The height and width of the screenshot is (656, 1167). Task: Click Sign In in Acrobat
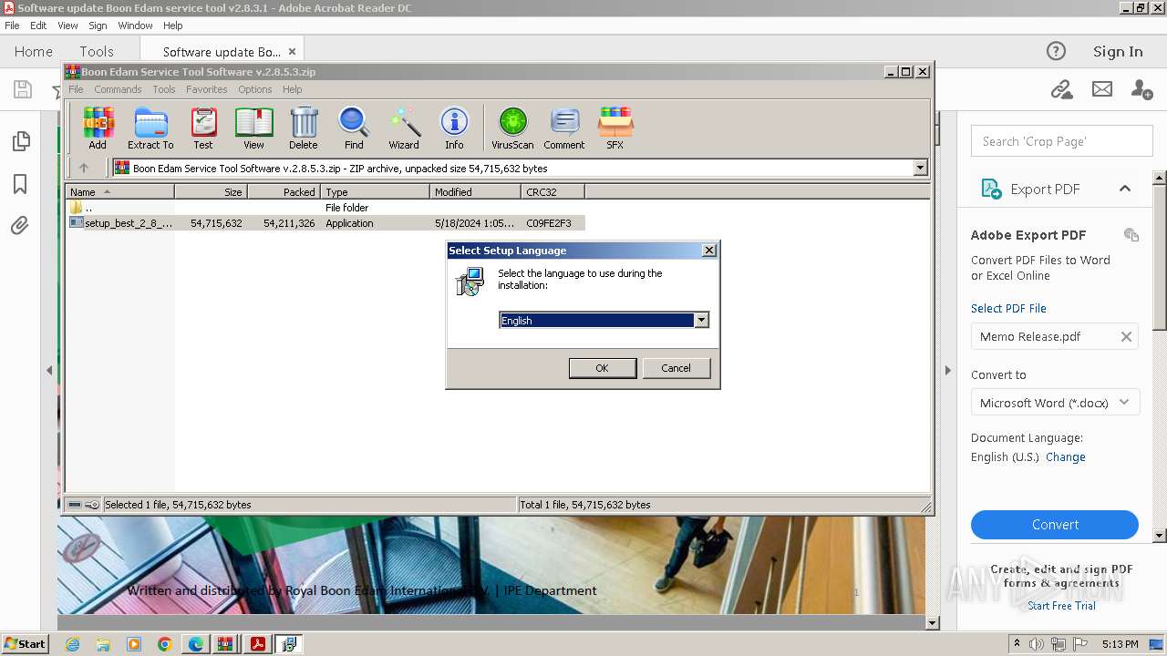(x=1118, y=52)
